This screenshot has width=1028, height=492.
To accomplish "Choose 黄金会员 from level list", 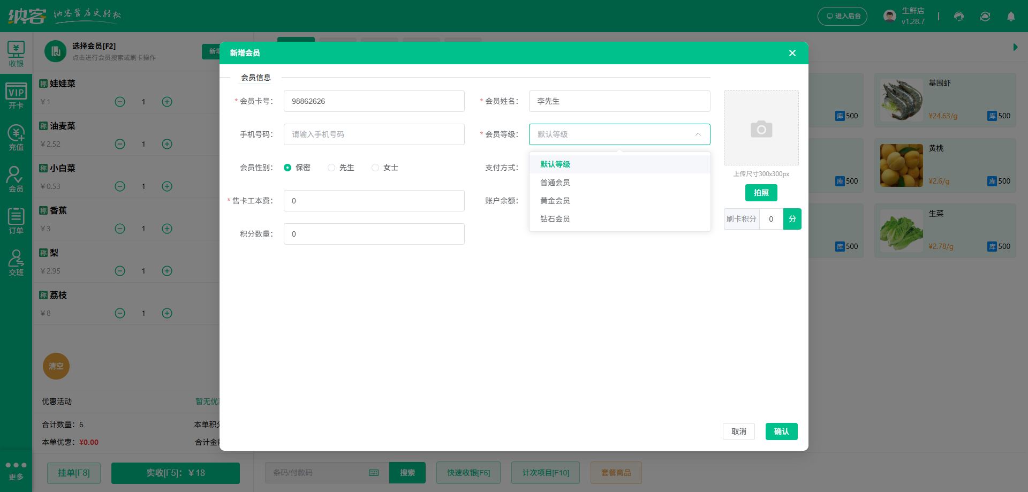I will (x=619, y=201).
